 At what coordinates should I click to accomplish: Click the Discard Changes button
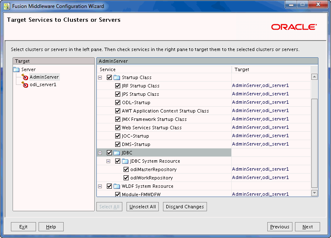coord(185,207)
